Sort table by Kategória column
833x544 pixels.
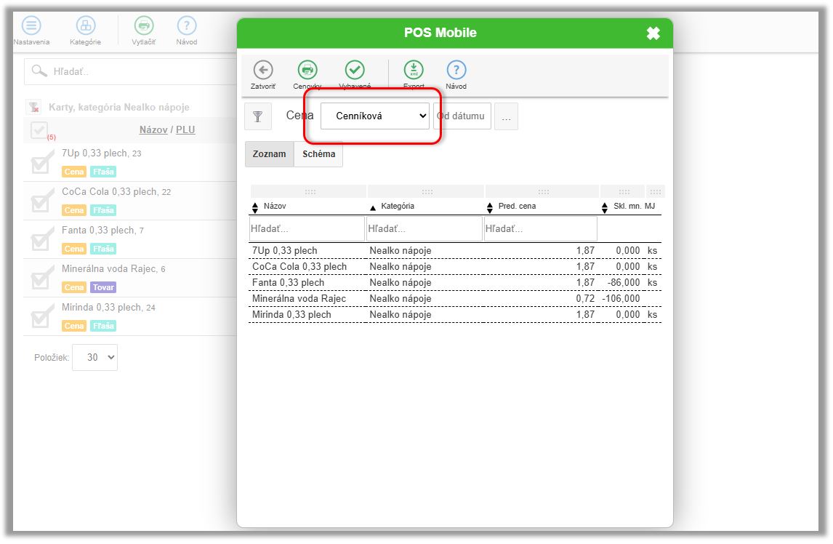pos(398,207)
